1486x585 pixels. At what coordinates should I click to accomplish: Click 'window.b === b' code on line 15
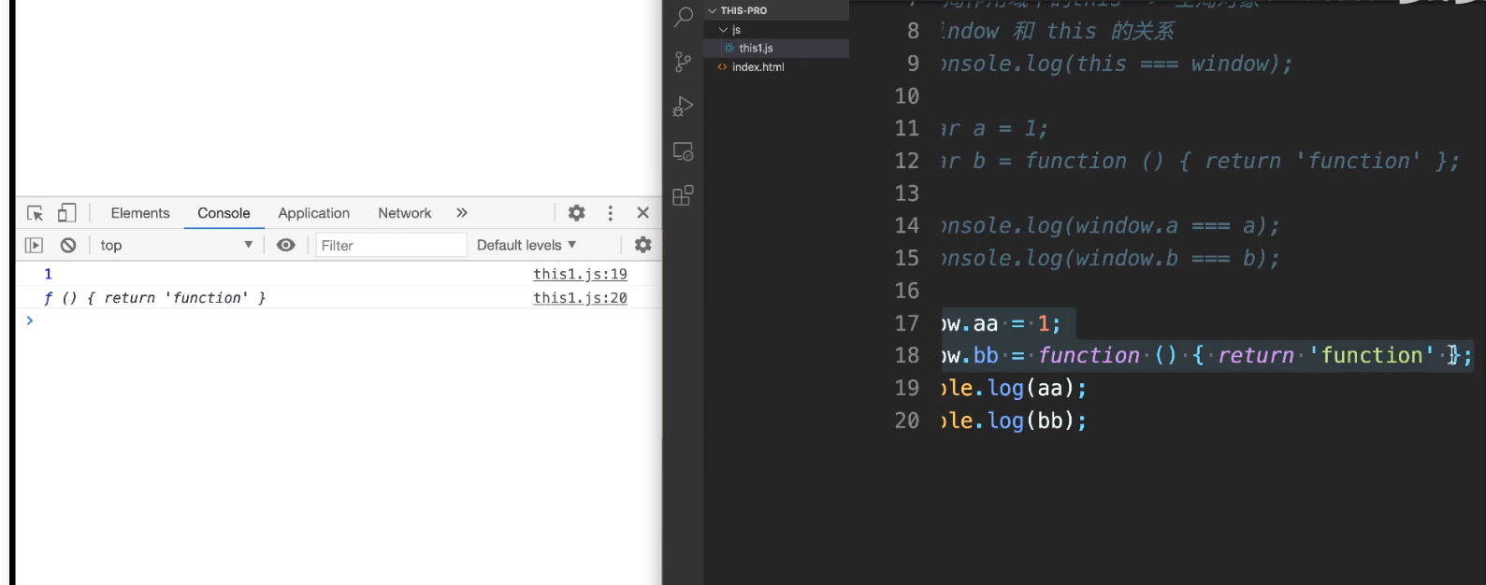[x=1165, y=258]
